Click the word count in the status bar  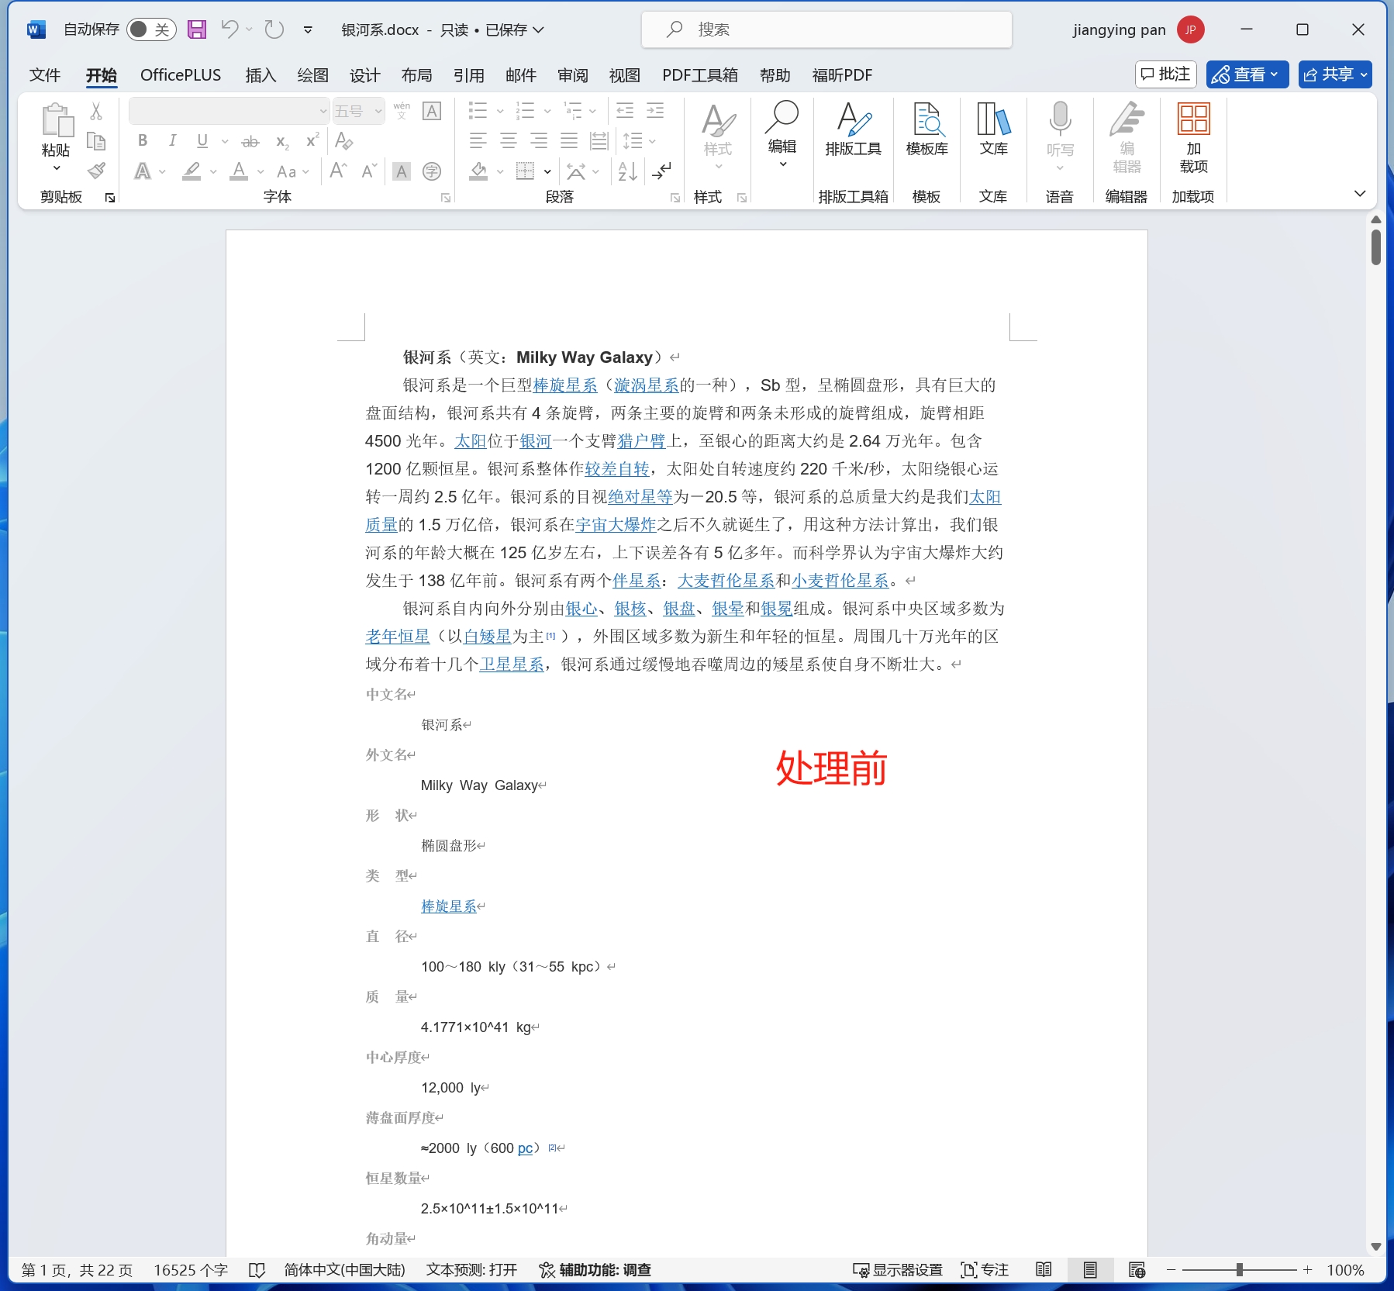click(190, 1269)
